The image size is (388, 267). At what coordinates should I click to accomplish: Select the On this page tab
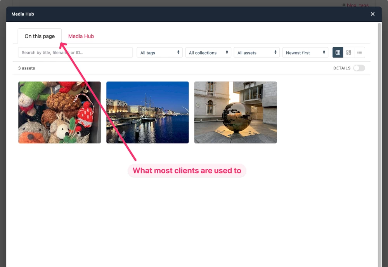pyautogui.click(x=40, y=36)
